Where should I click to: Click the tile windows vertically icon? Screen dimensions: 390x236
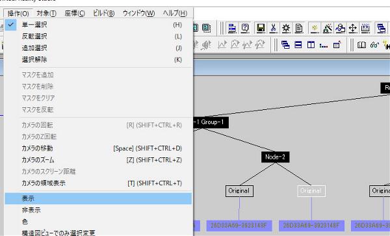(x=311, y=45)
